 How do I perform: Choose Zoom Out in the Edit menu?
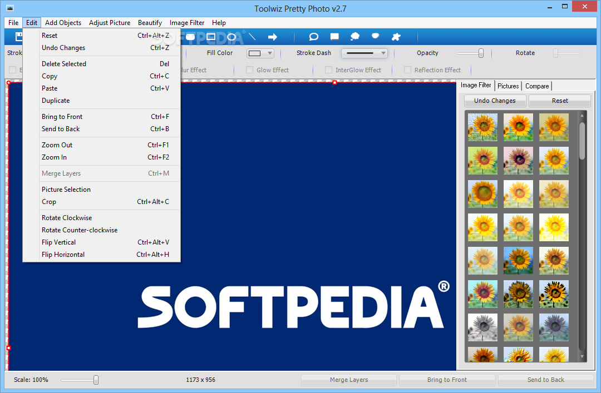coord(102,145)
